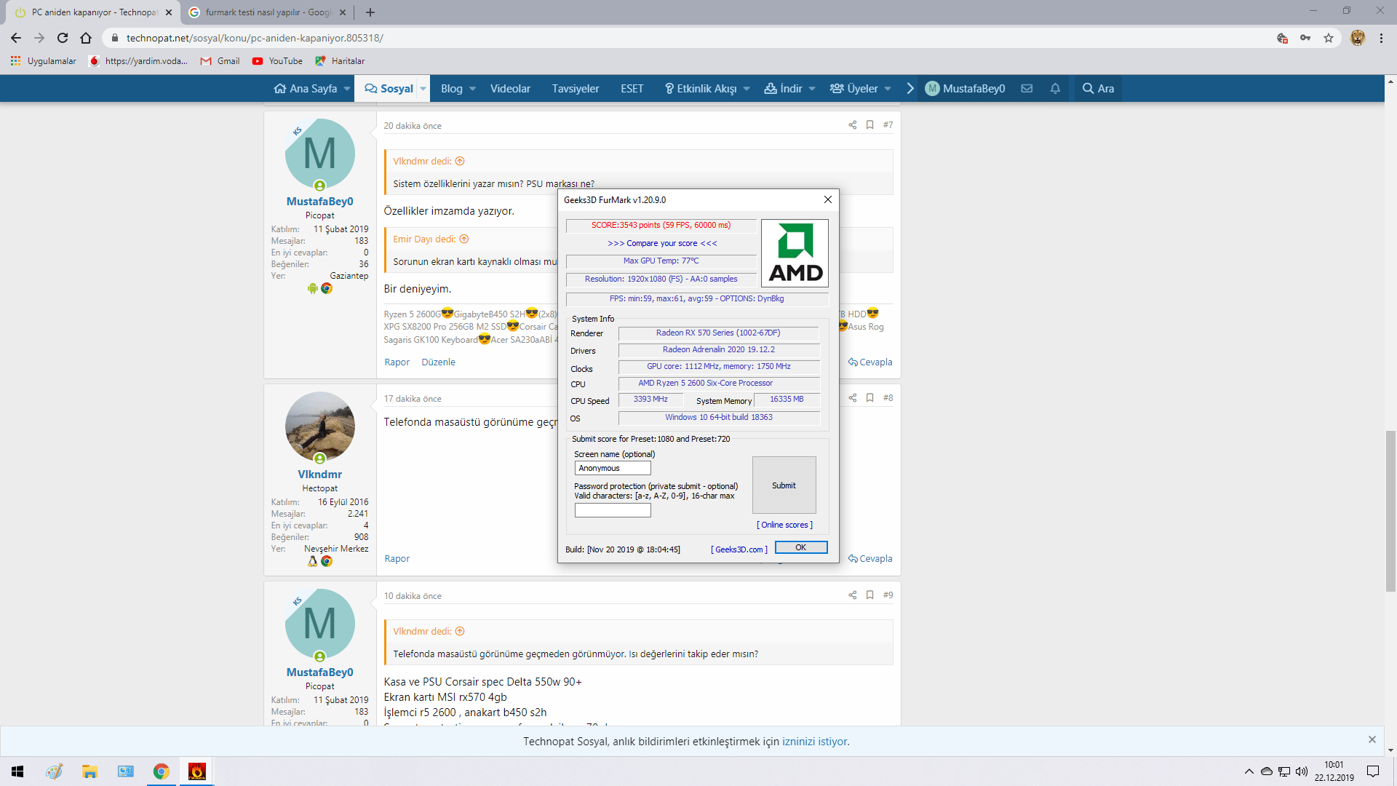This screenshot has width=1397, height=786.
Task: Open the inbox envelope icon
Action: pyautogui.click(x=1027, y=89)
